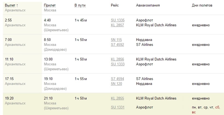Click the 17:15 departure time
The width and height of the screenshot is (224, 115).
tap(9, 79)
